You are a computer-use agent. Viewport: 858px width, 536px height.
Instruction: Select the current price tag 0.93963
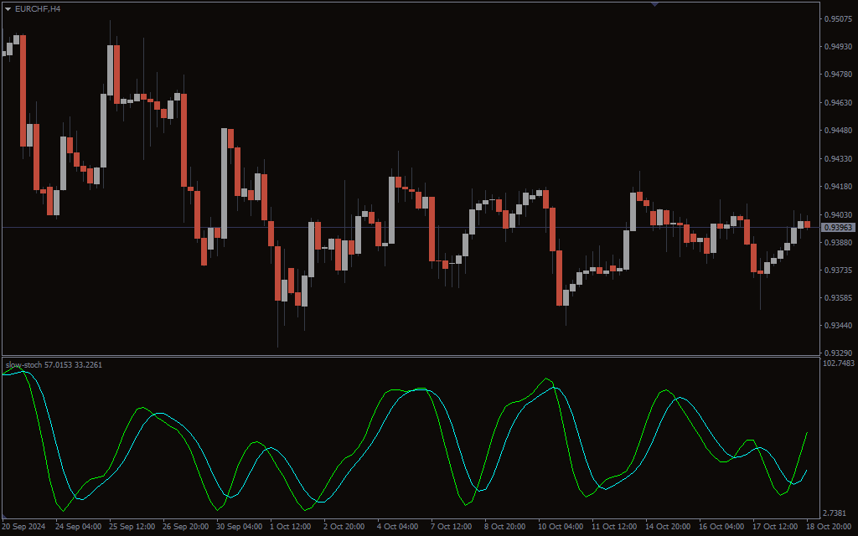click(x=837, y=228)
